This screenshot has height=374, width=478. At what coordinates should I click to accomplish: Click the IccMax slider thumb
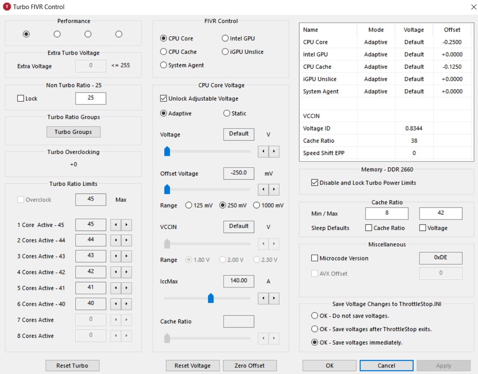pos(211,298)
